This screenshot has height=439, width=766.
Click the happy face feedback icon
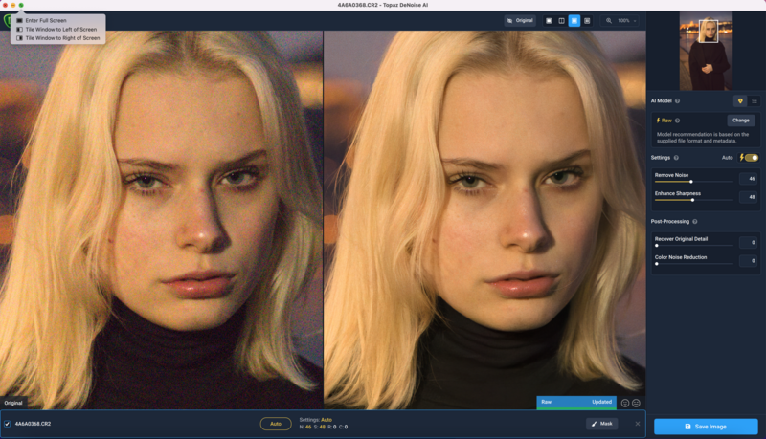625,403
